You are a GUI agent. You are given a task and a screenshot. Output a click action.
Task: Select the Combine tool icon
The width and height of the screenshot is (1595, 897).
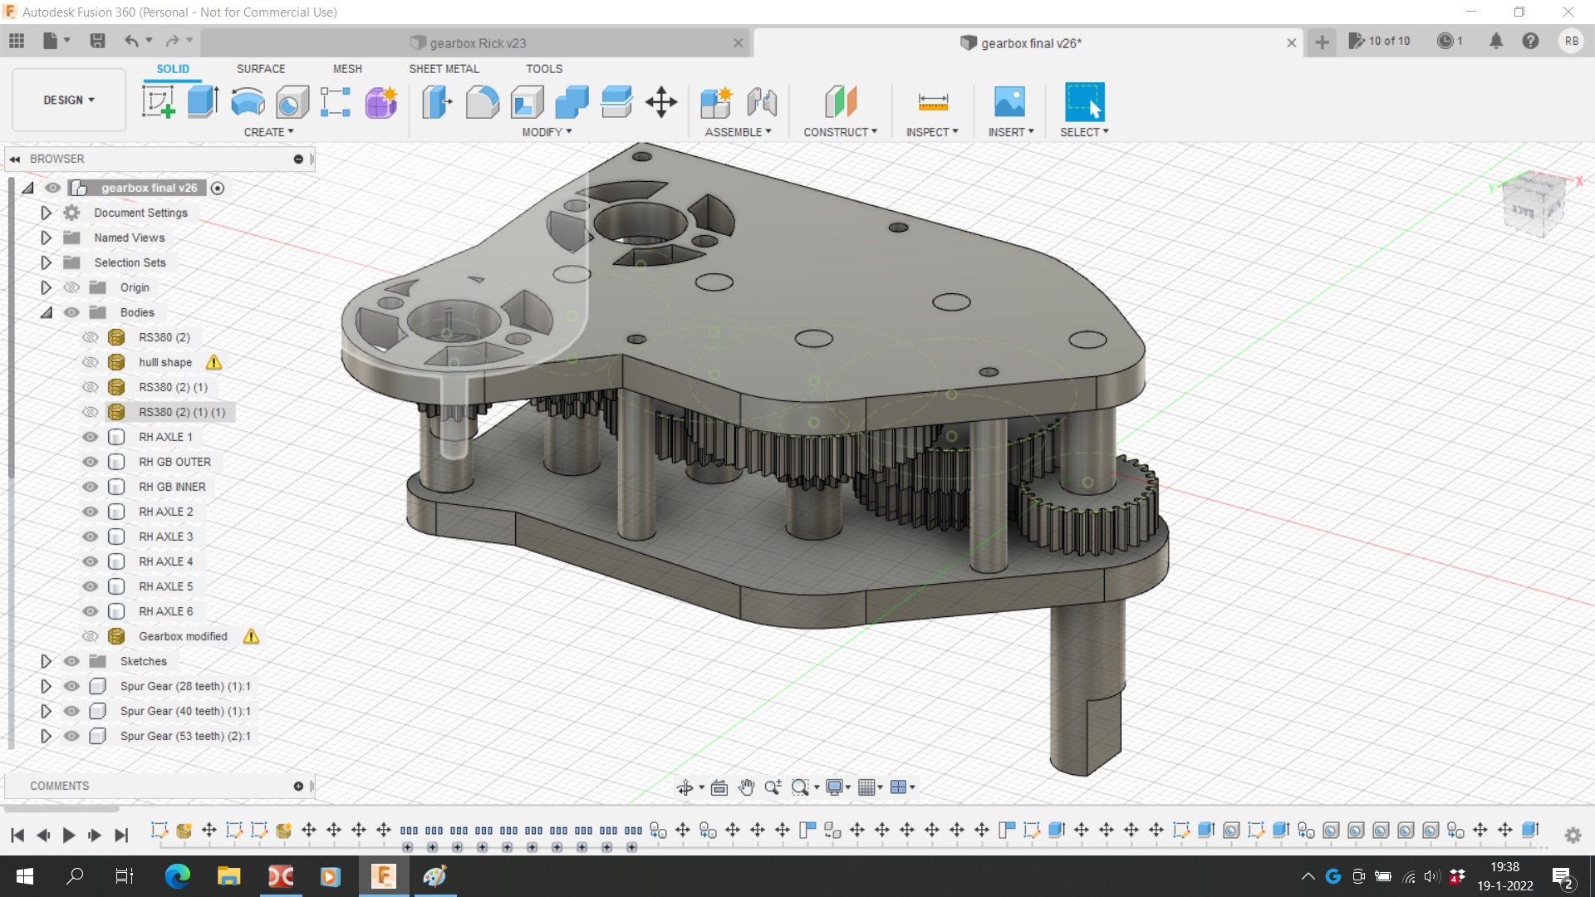point(572,102)
